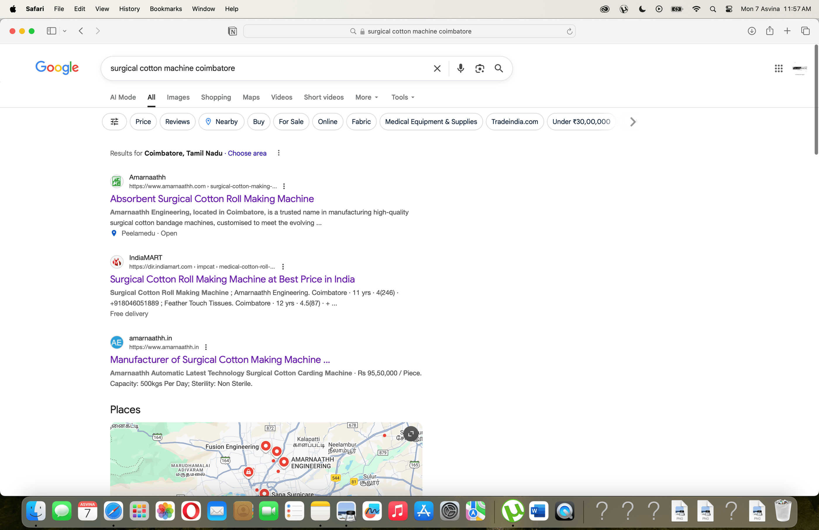The width and height of the screenshot is (819, 530).
Task: Click the Choose area link
Action: [x=247, y=153]
